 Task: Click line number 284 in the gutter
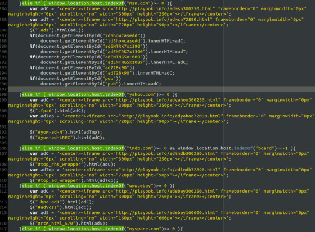pos(3,9)
